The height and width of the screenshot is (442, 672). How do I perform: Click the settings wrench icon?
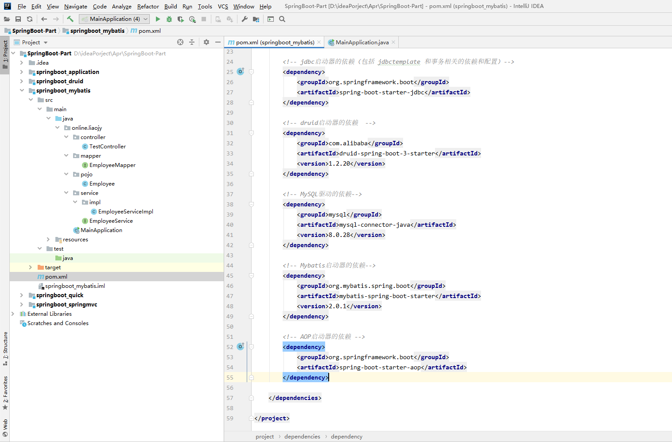pos(245,19)
